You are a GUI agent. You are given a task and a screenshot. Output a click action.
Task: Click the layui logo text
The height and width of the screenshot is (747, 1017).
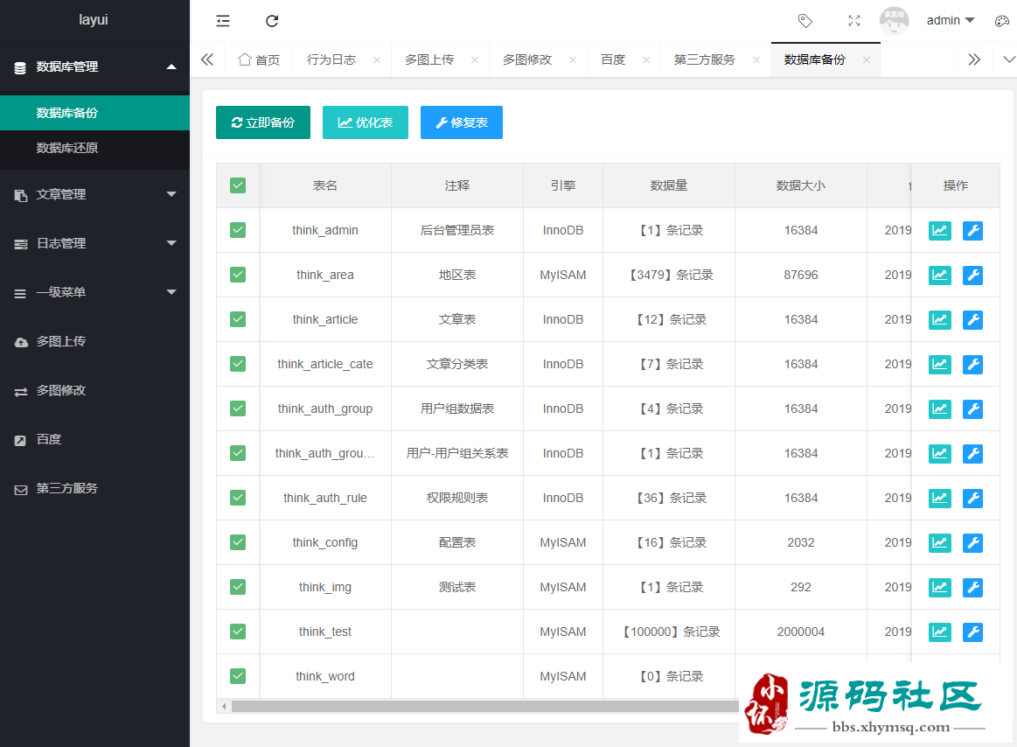click(94, 19)
